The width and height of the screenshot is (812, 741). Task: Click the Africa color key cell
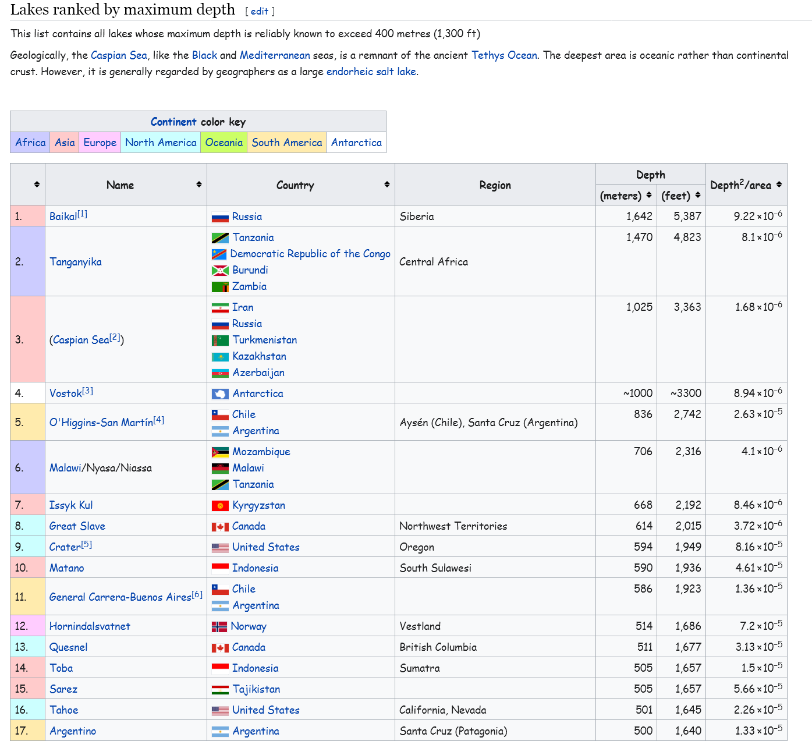click(30, 143)
